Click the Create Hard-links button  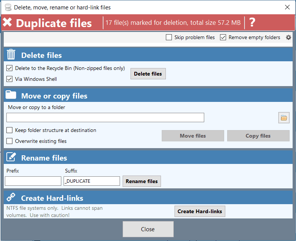pyautogui.click(x=200, y=211)
